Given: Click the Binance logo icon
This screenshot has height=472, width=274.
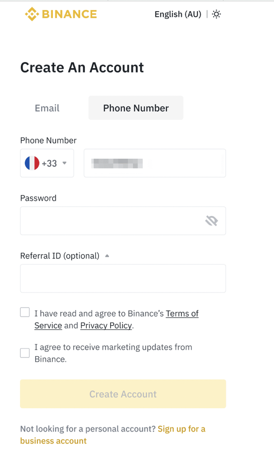Looking at the screenshot, I should (x=32, y=14).
